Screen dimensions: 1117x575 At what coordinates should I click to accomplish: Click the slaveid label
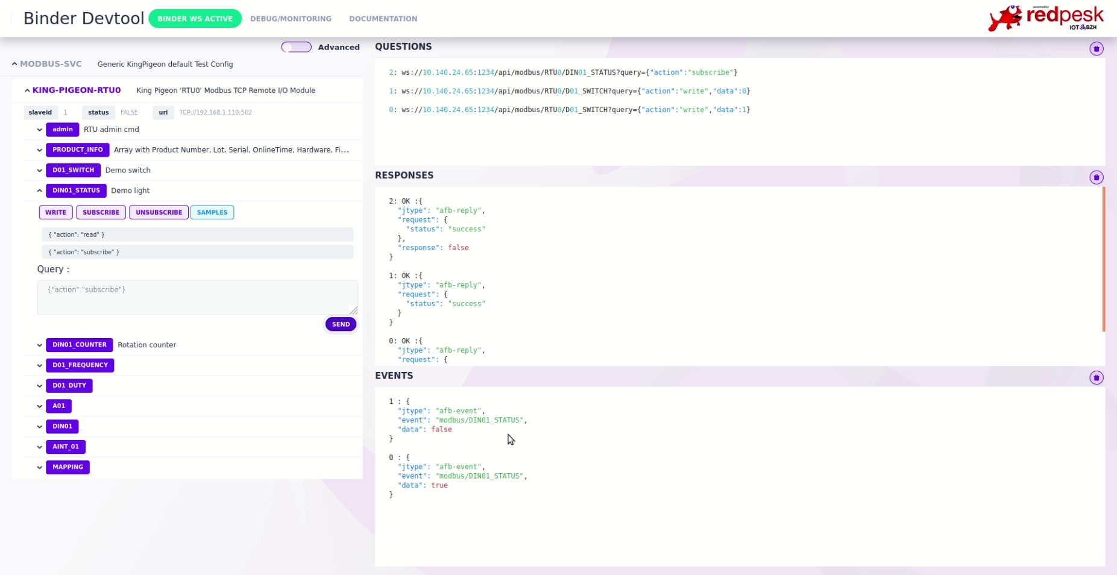(x=40, y=113)
